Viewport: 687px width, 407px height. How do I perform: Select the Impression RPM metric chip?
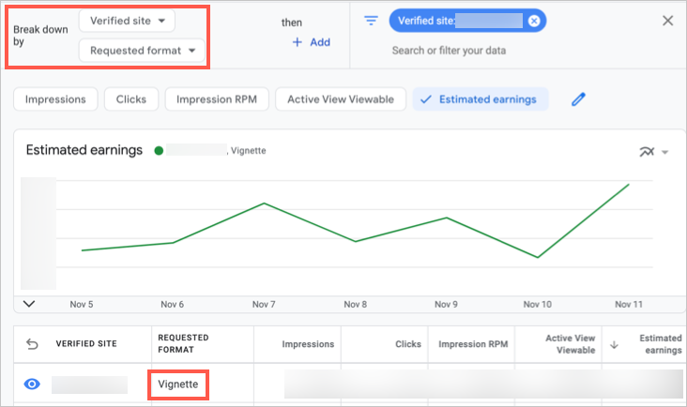tap(217, 98)
